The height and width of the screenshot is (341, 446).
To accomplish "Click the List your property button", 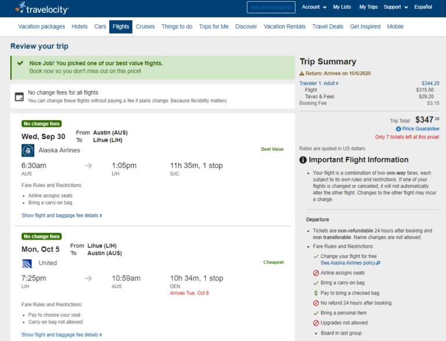I will point(271,8).
